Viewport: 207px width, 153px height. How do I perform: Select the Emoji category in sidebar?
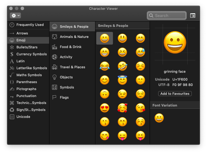tap(28, 40)
